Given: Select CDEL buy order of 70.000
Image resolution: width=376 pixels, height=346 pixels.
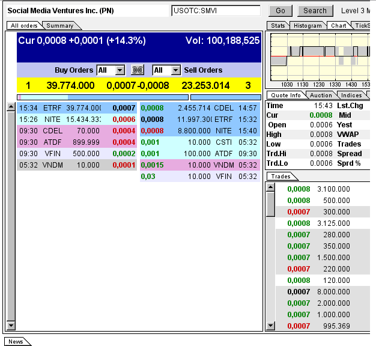Looking at the screenshot, I should 77,131.
